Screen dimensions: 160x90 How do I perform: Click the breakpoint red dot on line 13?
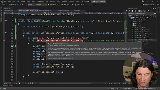(x=4, y=40)
